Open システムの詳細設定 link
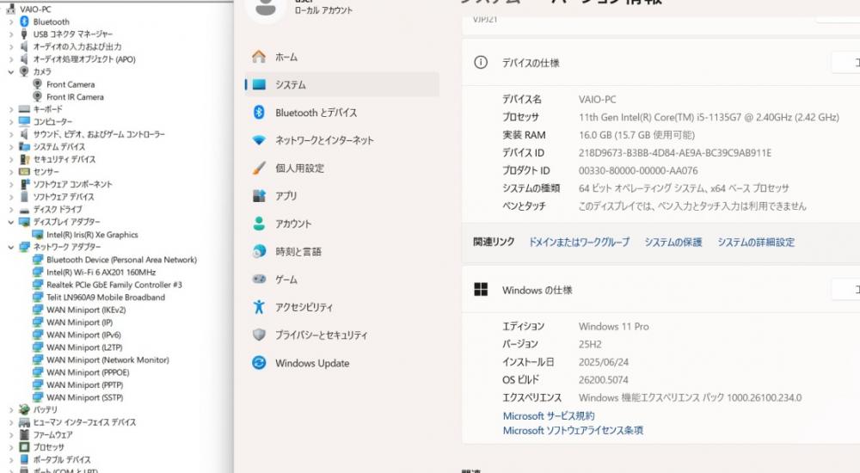This screenshot has height=473, width=860. (x=756, y=242)
